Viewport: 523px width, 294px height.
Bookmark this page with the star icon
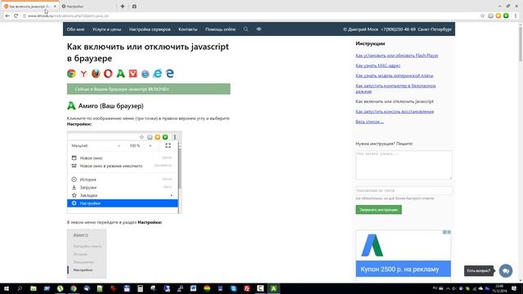click(x=482, y=16)
